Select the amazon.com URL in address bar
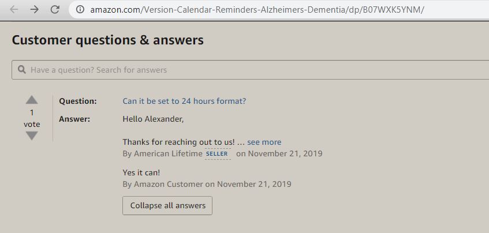489x233 pixels. pyautogui.click(x=257, y=9)
